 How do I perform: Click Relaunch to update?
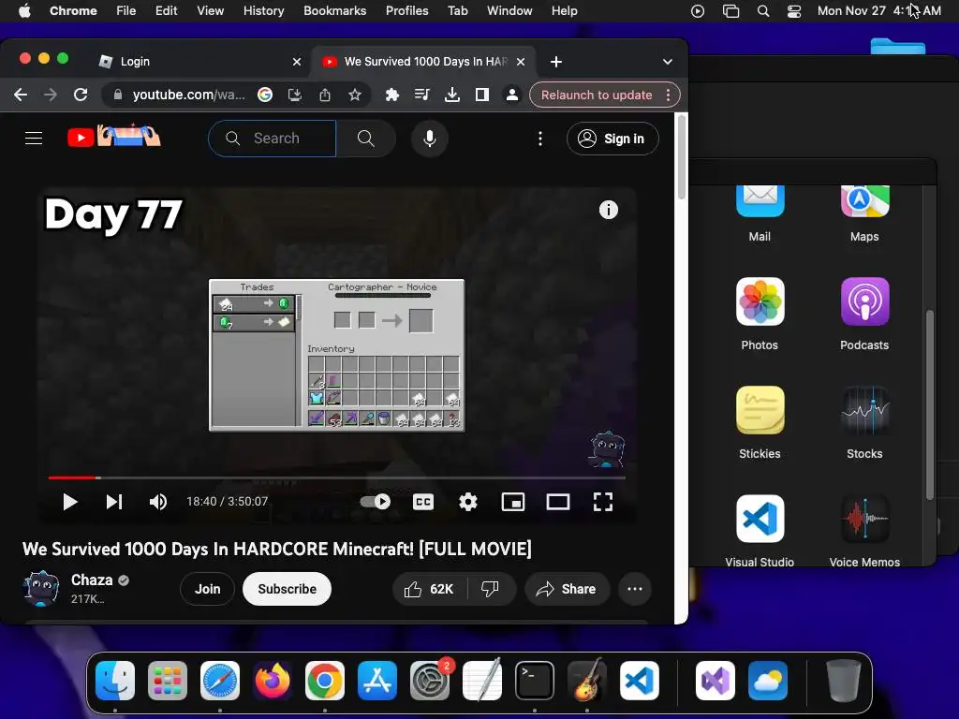coord(597,95)
